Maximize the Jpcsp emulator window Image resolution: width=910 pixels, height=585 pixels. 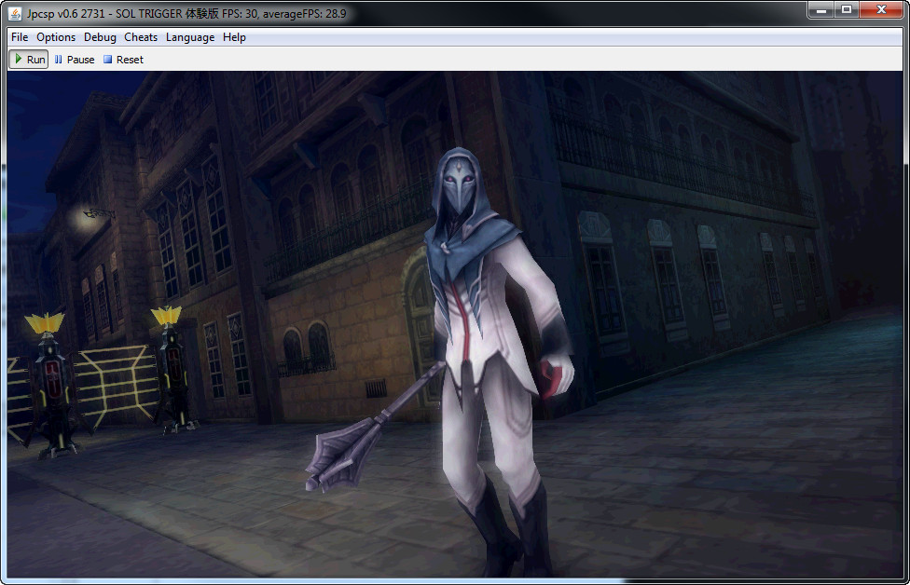point(847,10)
